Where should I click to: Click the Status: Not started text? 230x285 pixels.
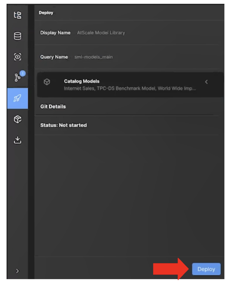point(63,125)
